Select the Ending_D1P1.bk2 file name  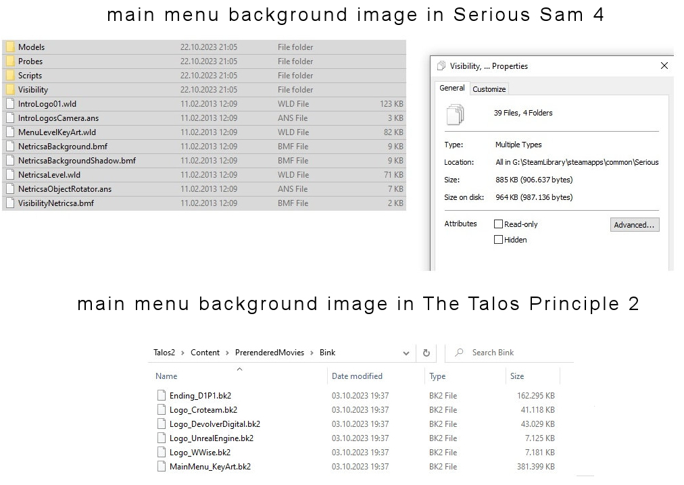(x=200, y=396)
